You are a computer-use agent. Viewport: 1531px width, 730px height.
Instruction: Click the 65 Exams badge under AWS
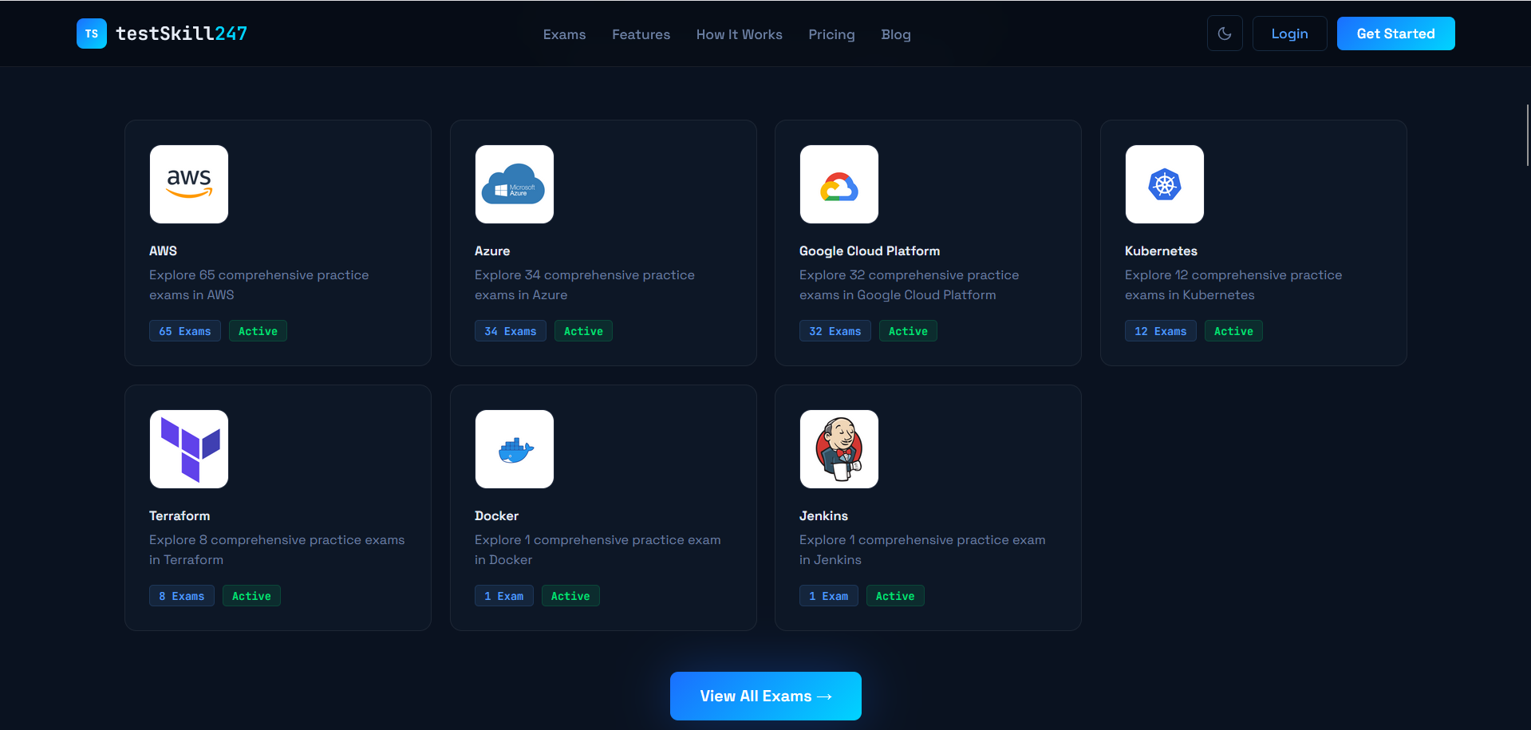tap(184, 330)
